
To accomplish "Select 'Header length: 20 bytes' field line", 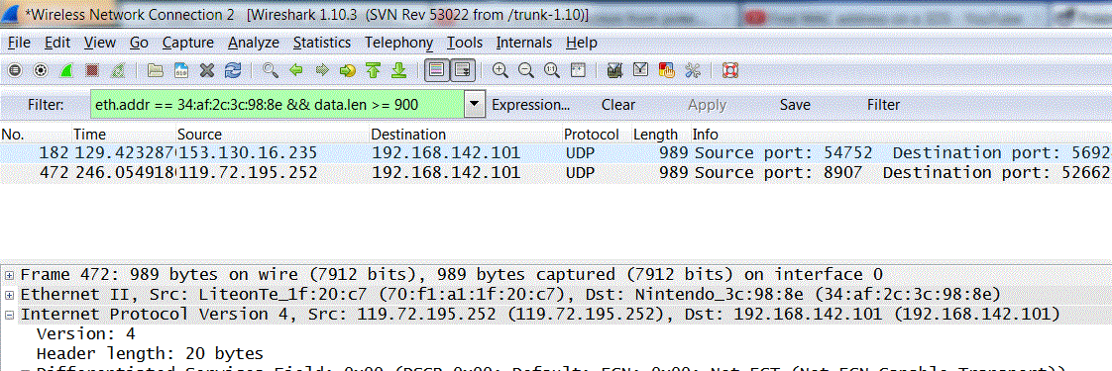I will coord(150,353).
